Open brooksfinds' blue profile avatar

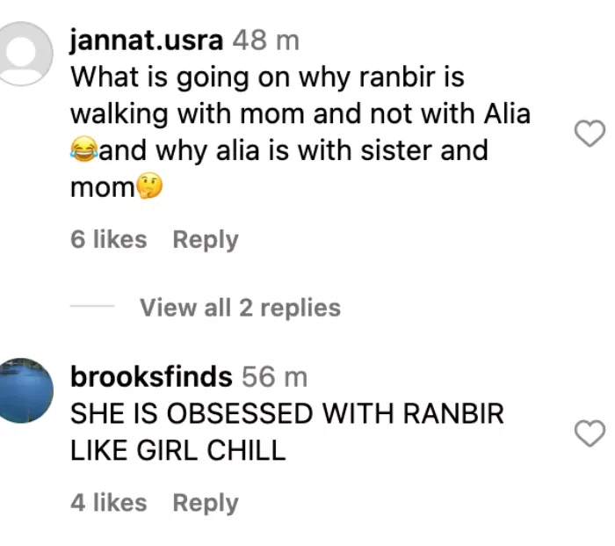(26, 390)
